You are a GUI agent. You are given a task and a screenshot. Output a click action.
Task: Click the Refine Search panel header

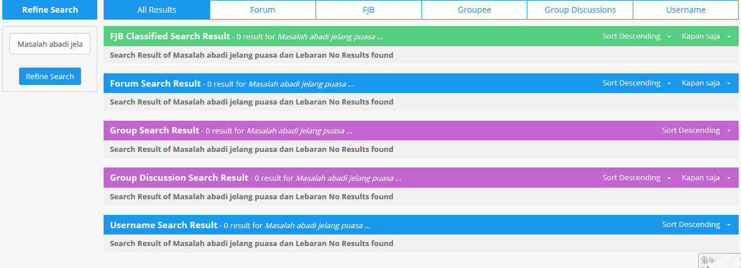click(x=50, y=10)
